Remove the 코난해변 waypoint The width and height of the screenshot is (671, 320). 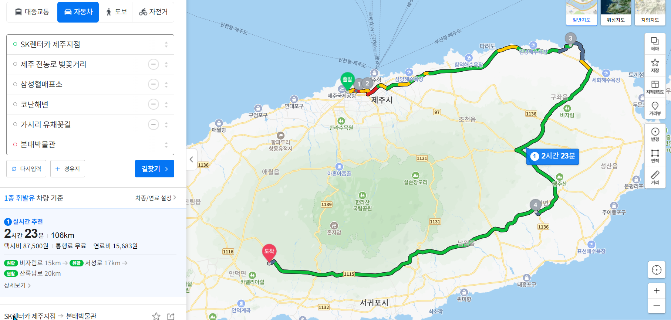coord(154,105)
